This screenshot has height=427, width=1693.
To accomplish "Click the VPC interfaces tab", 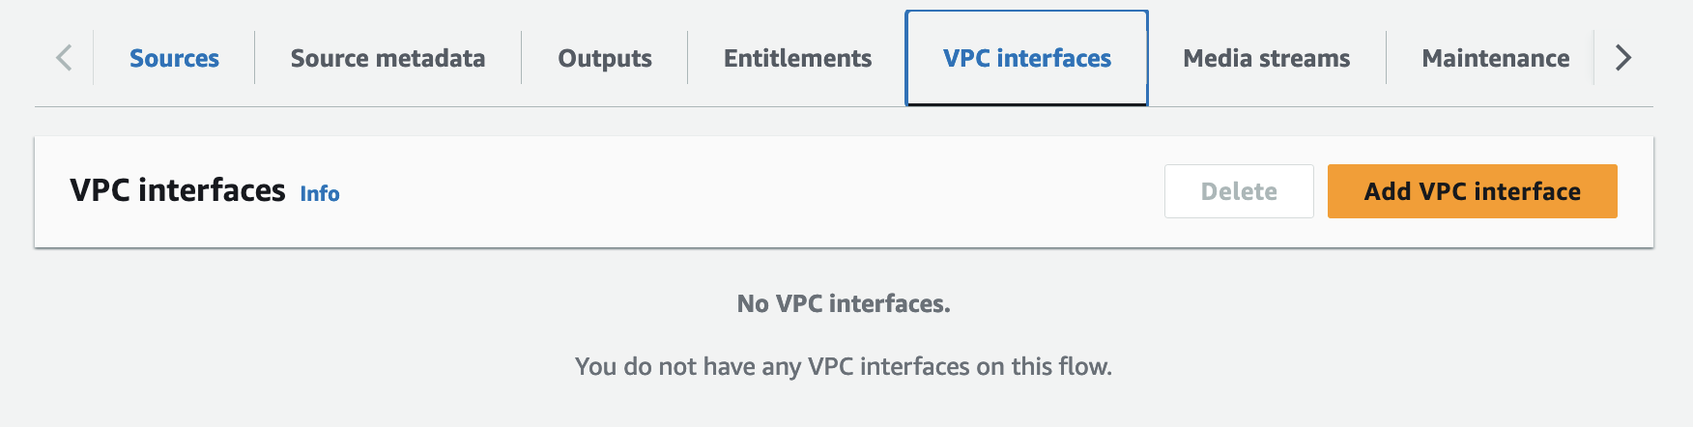I will 1026,58.
